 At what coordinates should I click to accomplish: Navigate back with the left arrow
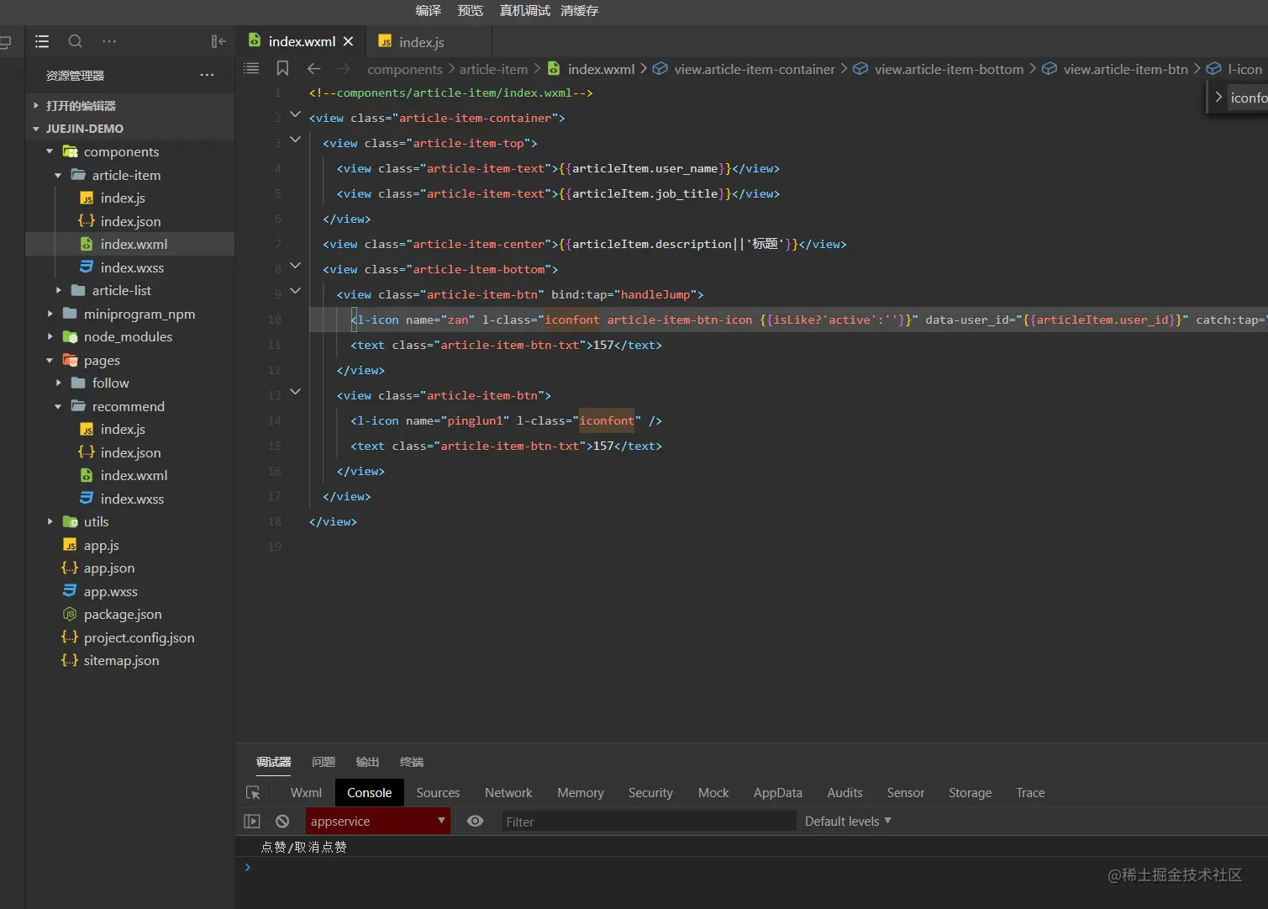313,69
